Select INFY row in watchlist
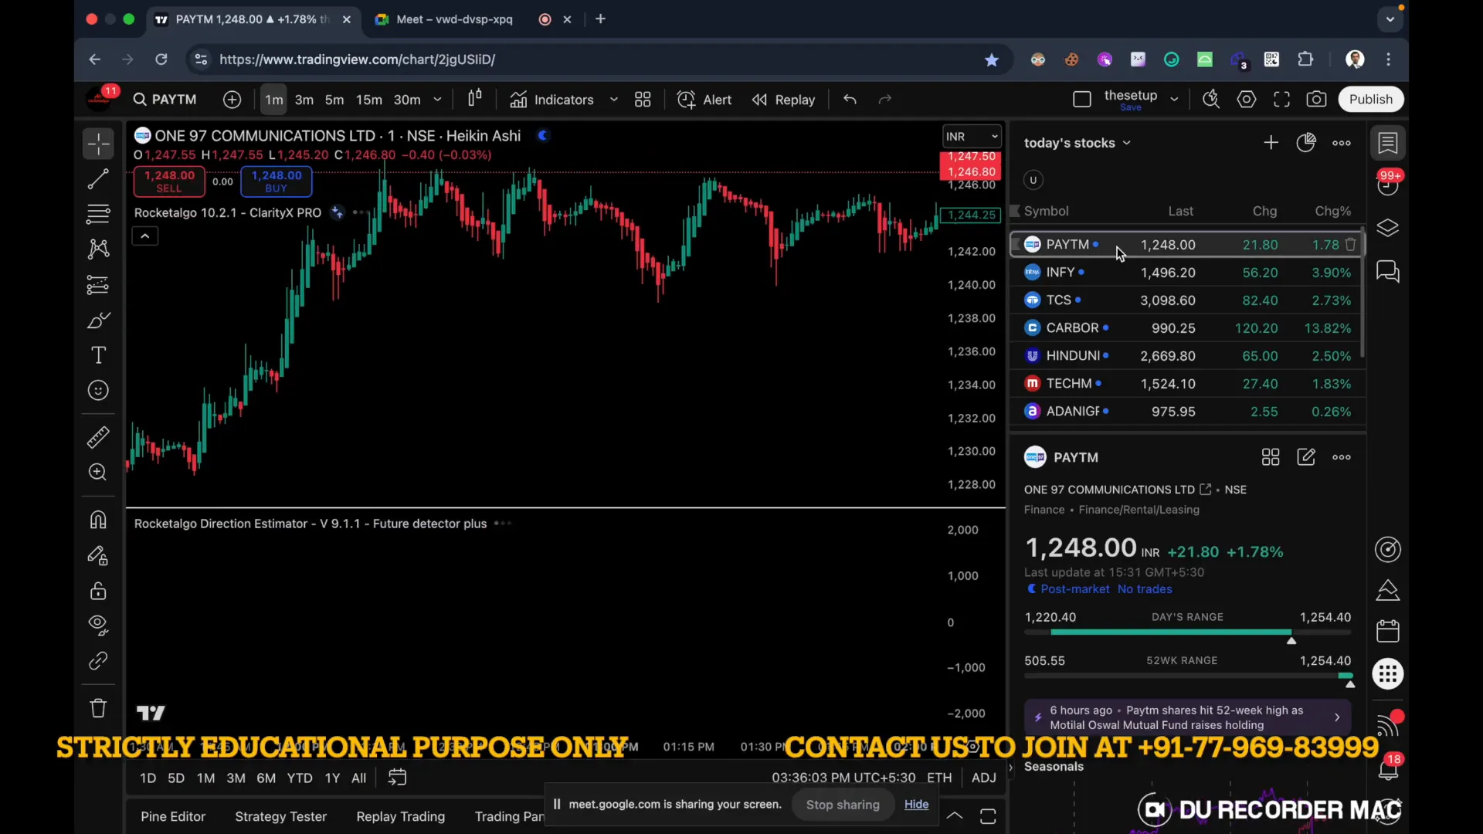 [1187, 273]
